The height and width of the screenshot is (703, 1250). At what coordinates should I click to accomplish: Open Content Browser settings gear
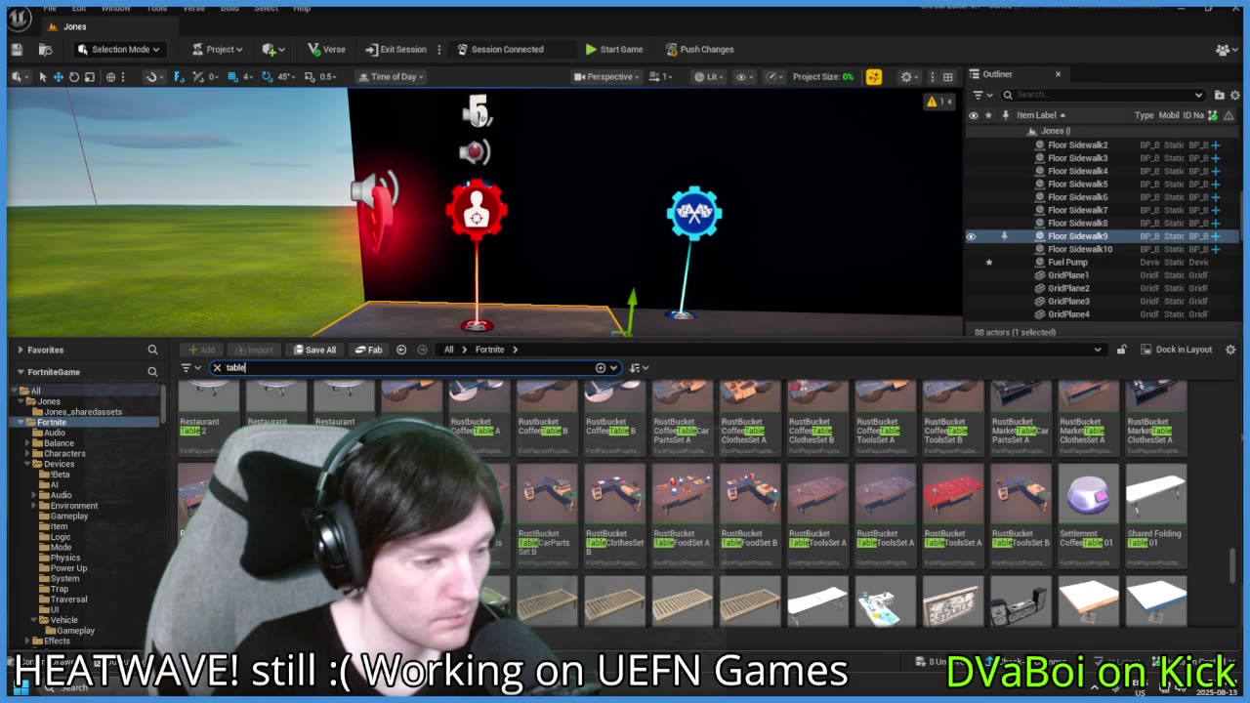[1230, 350]
